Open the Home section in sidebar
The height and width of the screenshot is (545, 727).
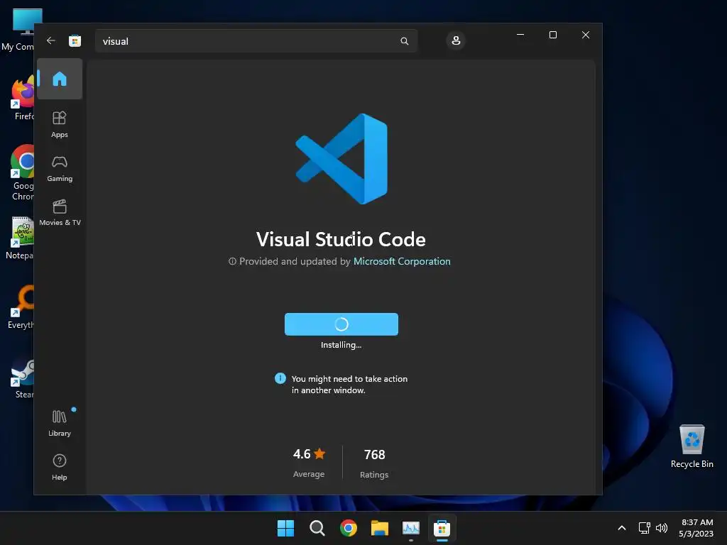pyautogui.click(x=60, y=79)
